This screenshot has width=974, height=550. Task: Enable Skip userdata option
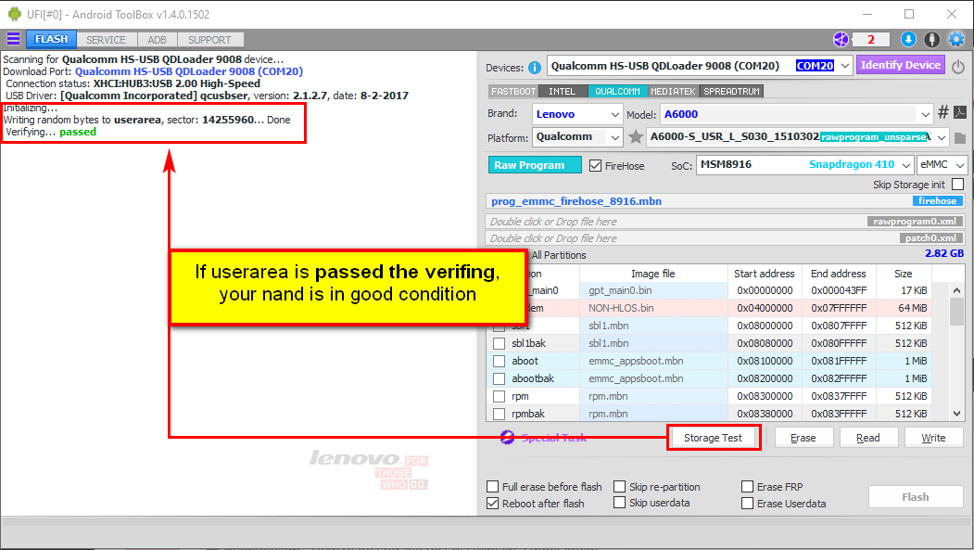click(x=619, y=502)
